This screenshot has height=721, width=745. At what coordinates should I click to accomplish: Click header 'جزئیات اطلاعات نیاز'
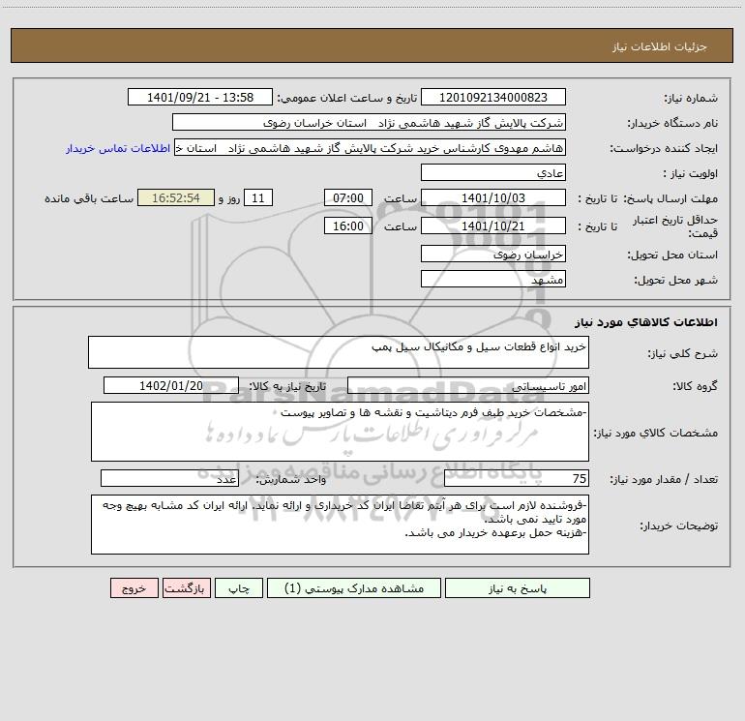pos(660,46)
